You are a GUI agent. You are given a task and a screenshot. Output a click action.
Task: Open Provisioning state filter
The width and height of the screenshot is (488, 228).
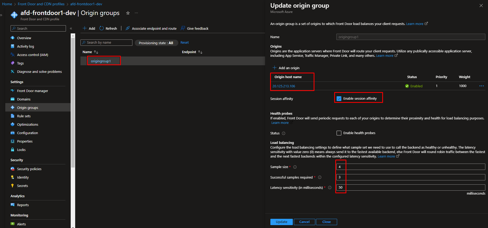pyautogui.click(x=156, y=43)
